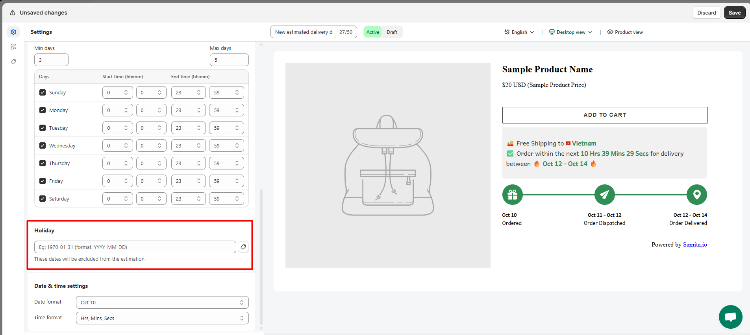This screenshot has height=335, width=750.
Task: Click the tag icon beside Holiday field
Action: click(243, 247)
